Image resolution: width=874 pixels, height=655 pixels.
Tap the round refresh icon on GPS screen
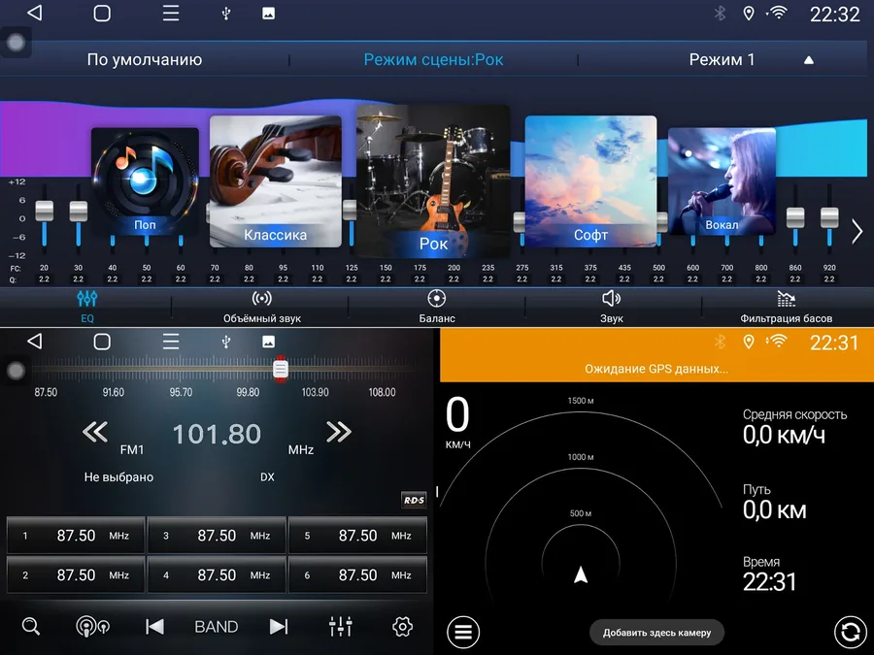[x=850, y=632]
